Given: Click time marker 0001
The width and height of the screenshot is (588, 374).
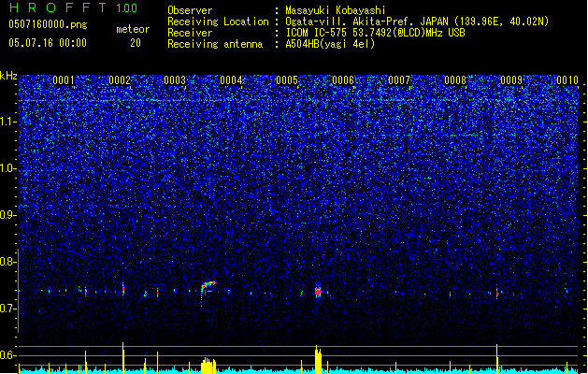Looking at the screenshot, I should 64,79.
